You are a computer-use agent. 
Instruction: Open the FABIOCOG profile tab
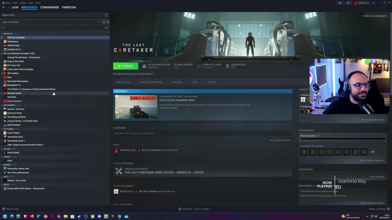(x=69, y=7)
